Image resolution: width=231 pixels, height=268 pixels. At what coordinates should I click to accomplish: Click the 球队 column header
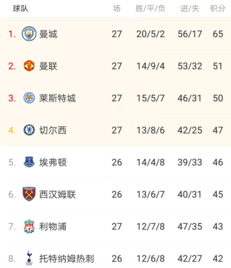click(x=21, y=9)
